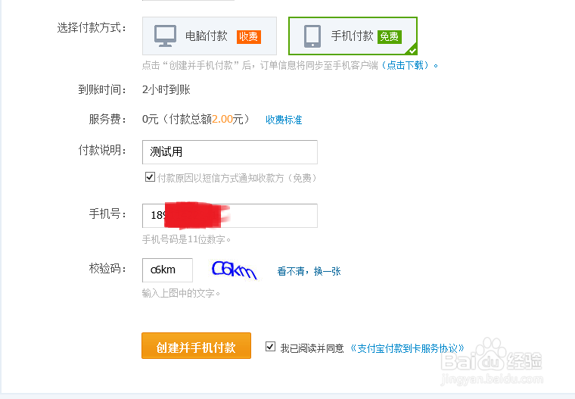Click the 输入上图中的文字 hint text
The width and height of the screenshot is (575, 399).
(x=180, y=293)
